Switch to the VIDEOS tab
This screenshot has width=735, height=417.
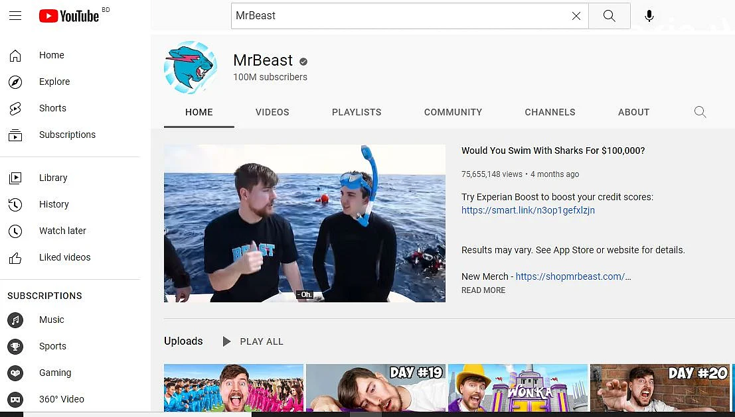(272, 112)
